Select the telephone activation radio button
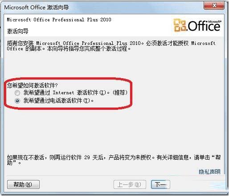Screen dimensions: 229x196 click(17, 101)
